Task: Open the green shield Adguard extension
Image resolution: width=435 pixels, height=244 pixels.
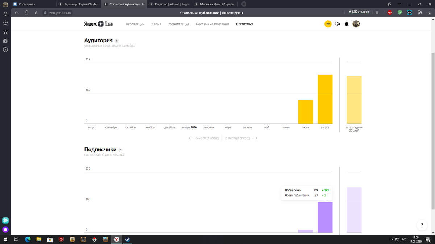Action: click(400, 13)
